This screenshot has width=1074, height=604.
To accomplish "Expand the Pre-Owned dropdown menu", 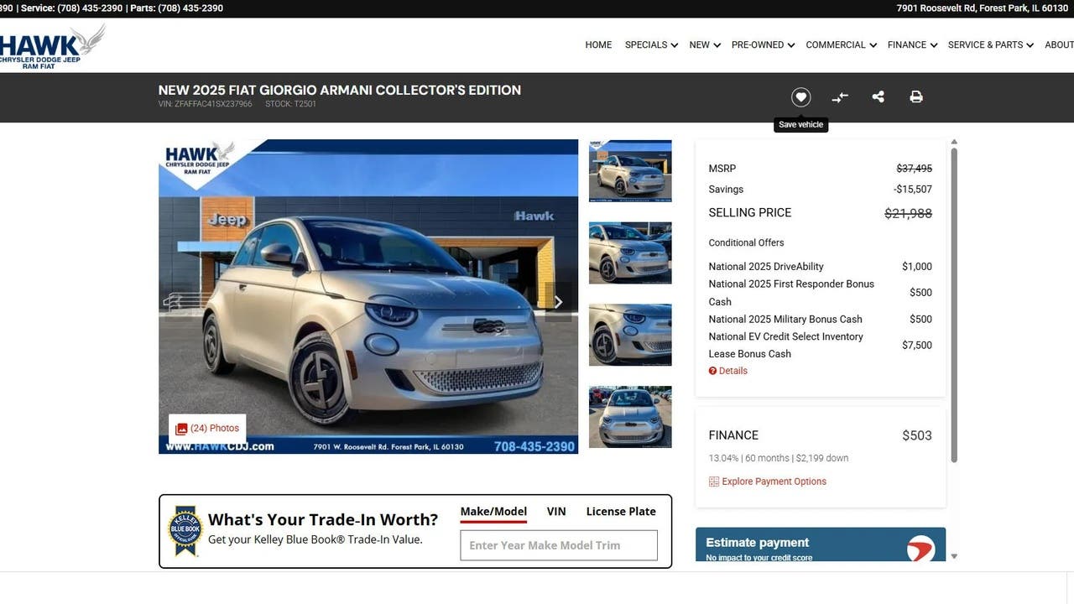I will tap(763, 45).
